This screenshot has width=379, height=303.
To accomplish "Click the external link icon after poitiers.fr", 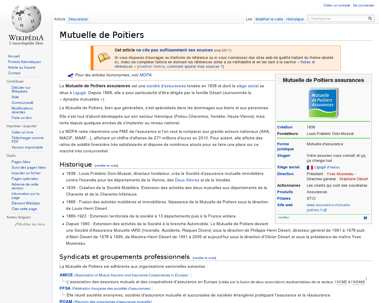I will click(x=325, y=210).
